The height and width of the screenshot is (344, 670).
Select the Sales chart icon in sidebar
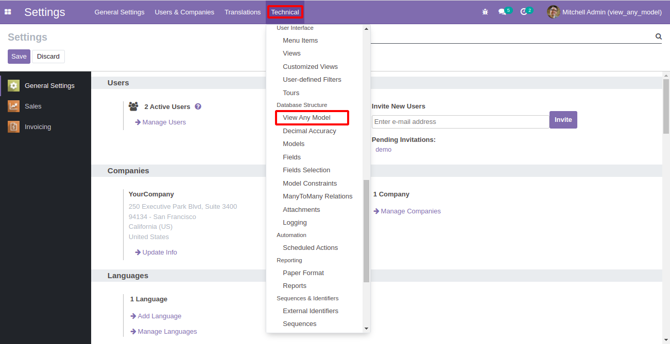(x=14, y=106)
